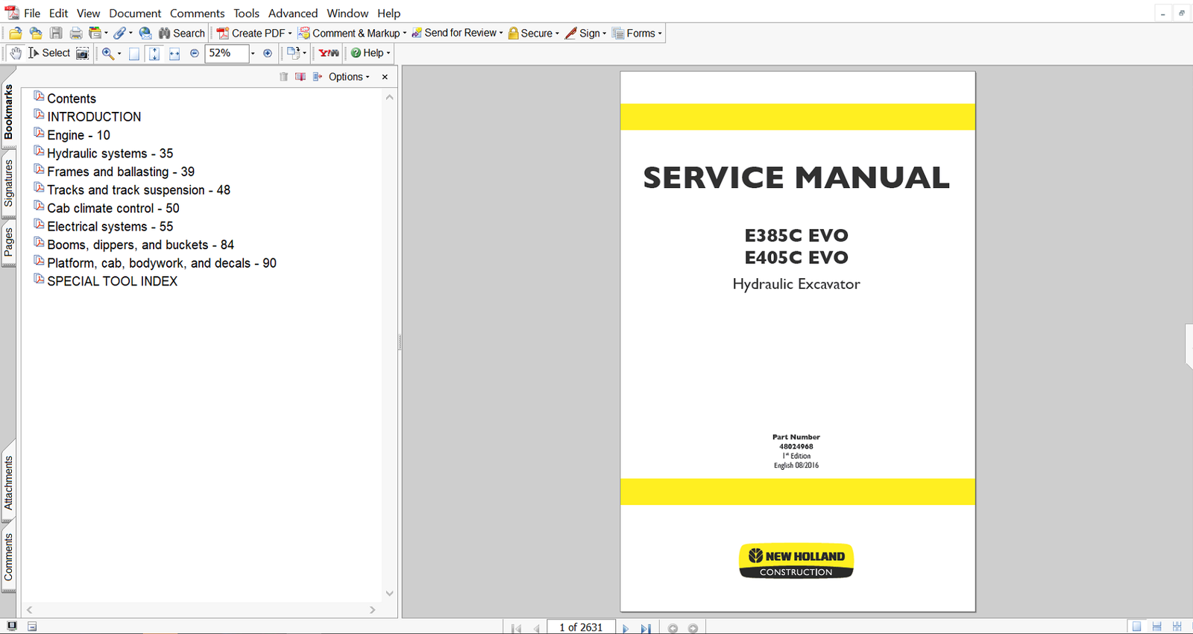Toggle the Fit Page view

click(x=154, y=53)
